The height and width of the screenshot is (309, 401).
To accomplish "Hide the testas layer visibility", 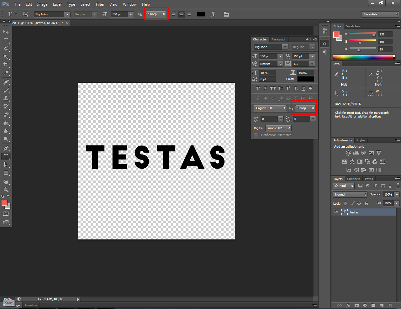I will (x=336, y=212).
